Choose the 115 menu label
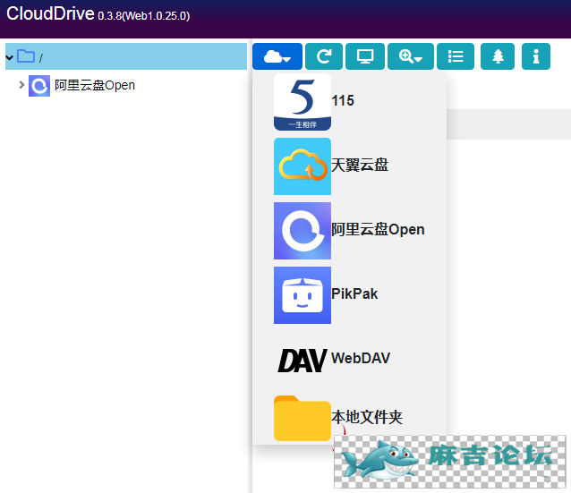 [343, 101]
